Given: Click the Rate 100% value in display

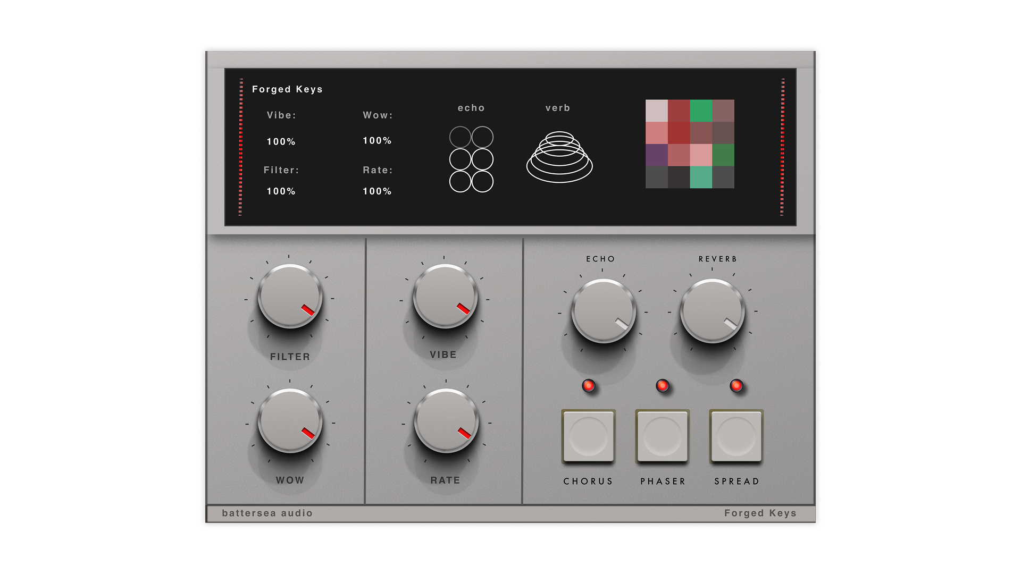Looking at the screenshot, I should (x=377, y=191).
